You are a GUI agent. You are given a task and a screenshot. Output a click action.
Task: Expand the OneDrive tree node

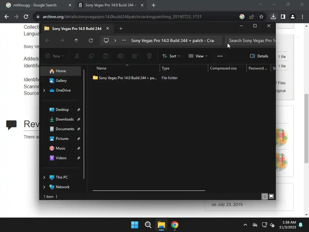44,90
